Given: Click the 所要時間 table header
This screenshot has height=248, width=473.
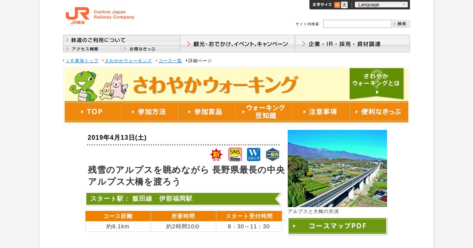Looking at the screenshot, I should coord(183,216).
